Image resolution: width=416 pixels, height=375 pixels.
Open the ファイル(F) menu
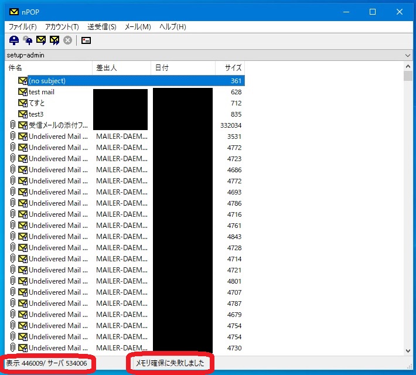pyautogui.click(x=22, y=27)
